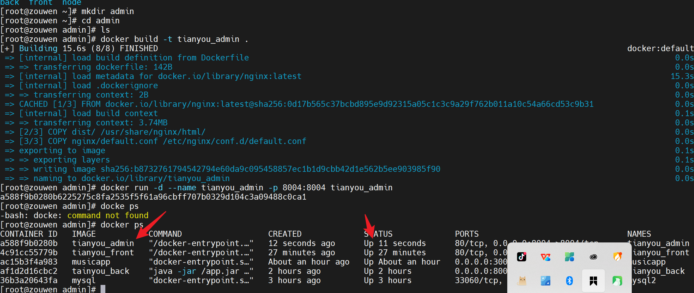Click the 'IMAGE' column header
694x293 pixels.
tap(84, 234)
